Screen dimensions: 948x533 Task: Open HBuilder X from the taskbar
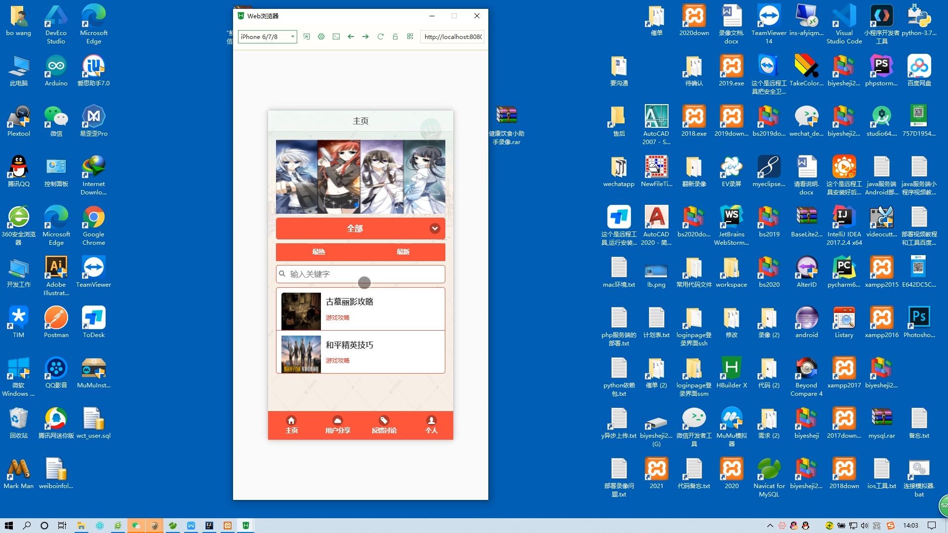click(x=245, y=526)
